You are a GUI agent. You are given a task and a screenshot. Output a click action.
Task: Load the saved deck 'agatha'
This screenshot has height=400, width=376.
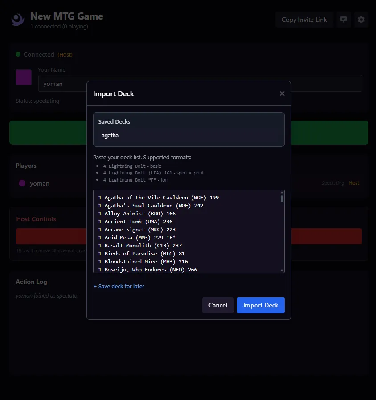click(110, 135)
